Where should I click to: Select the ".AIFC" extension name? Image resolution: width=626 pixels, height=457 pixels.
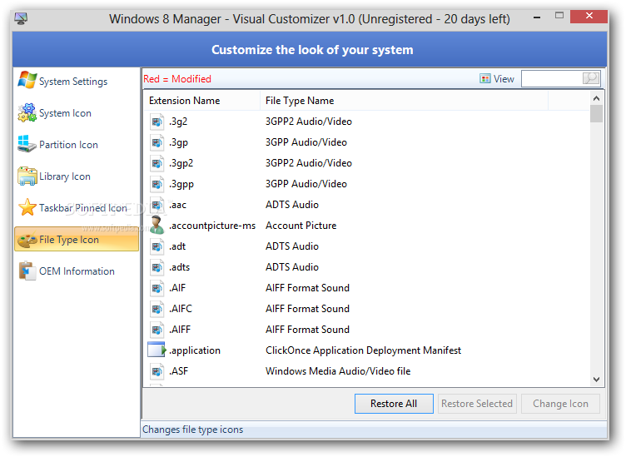[x=181, y=309]
